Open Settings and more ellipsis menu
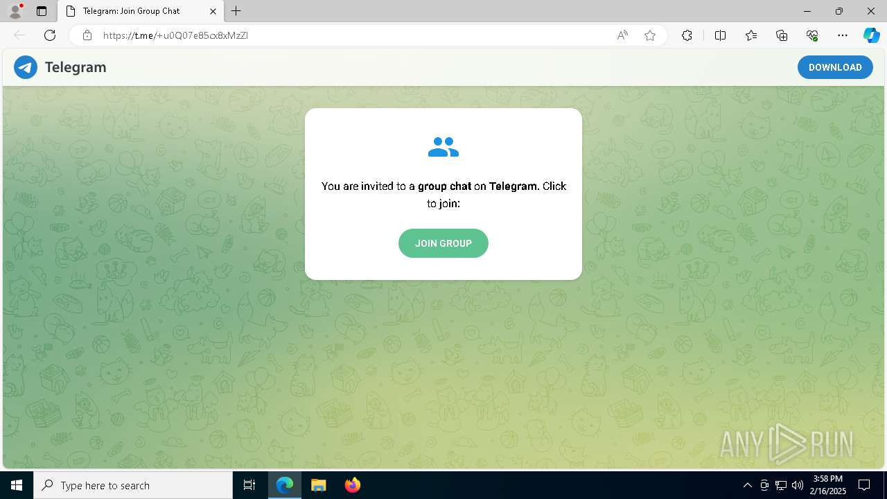Image resolution: width=887 pixels, height=499 pixels. pyautogui.click(x=843, y=35)
